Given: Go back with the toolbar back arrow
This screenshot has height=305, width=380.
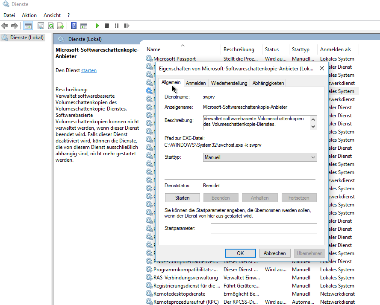Looking at the screenshot, I should (5, 26).
